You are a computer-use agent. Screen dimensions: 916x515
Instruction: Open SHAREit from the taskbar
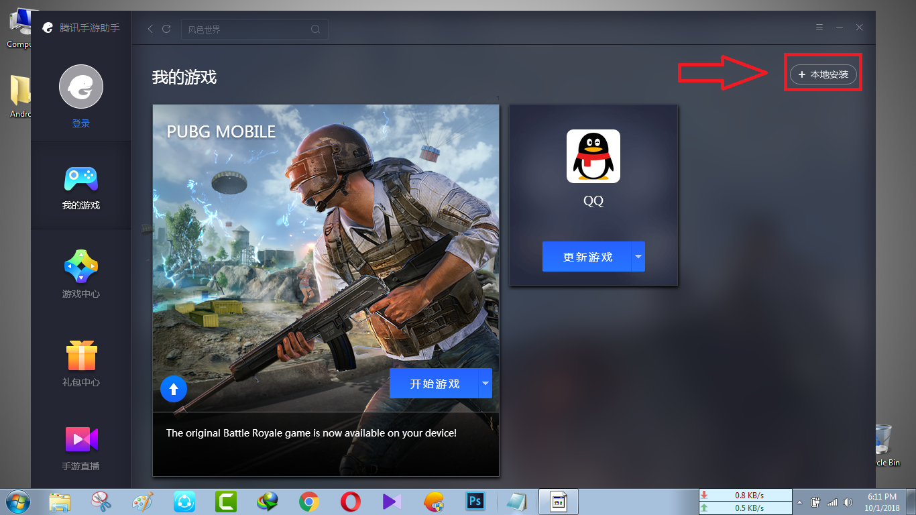pyautogui.click(x=184, y=502)
